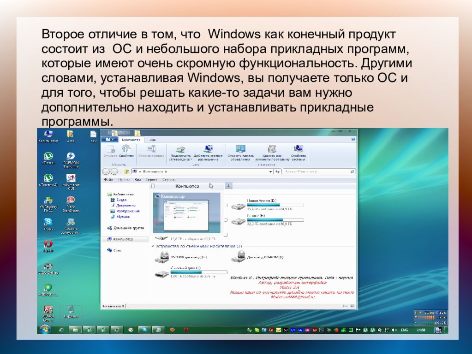The height and width of the screenshot is (354, 472).
Task: Expand the address bar history dropdown
Action: coord(270,172)
